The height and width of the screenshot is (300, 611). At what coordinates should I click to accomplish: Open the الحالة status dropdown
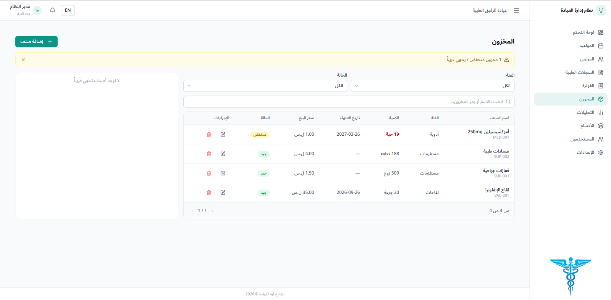tap(265, 86)
